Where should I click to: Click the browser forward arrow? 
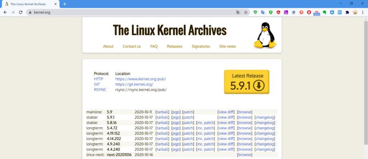click(x=13, y=12)
